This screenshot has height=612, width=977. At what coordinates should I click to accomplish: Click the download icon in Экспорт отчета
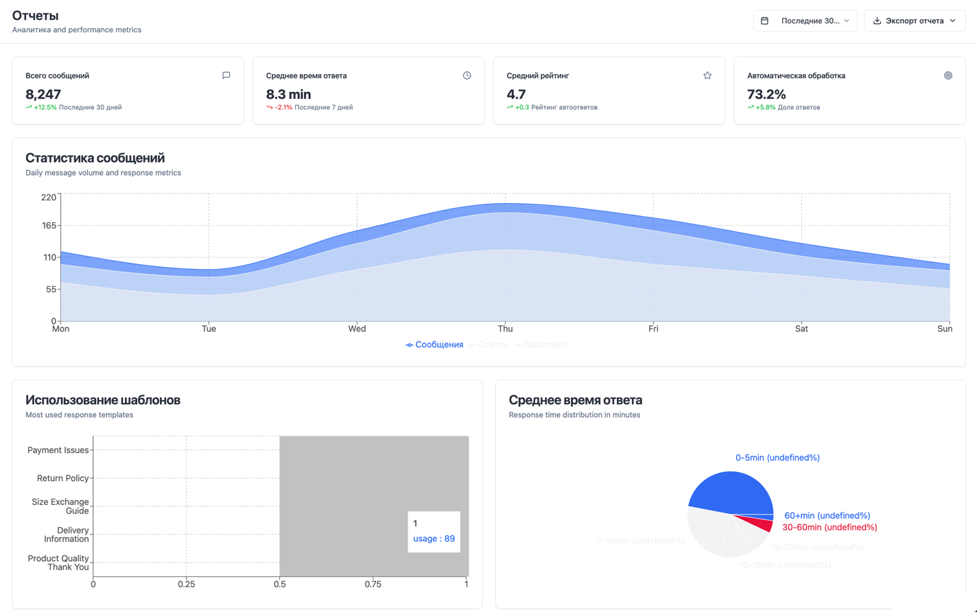tap(877, 21)
